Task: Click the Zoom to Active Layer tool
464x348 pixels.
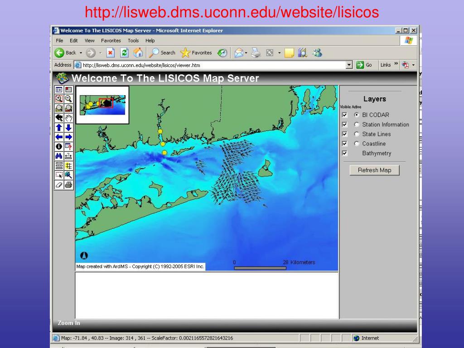Action: 68,109
